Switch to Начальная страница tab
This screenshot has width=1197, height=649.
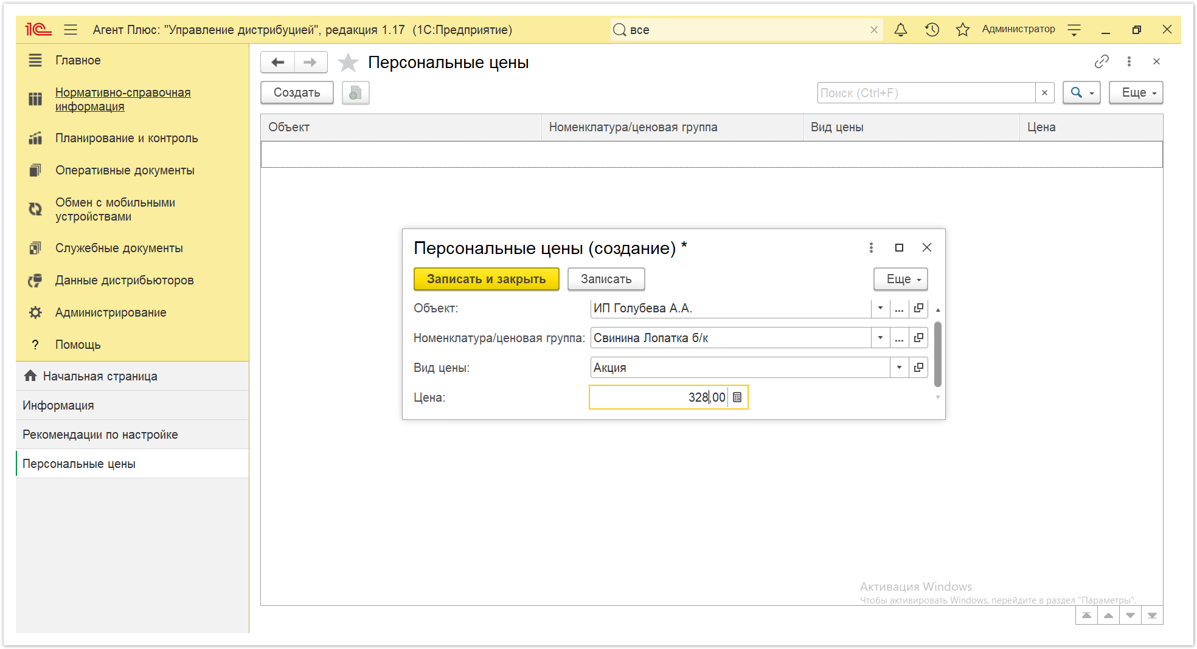(x=132, y=376)
